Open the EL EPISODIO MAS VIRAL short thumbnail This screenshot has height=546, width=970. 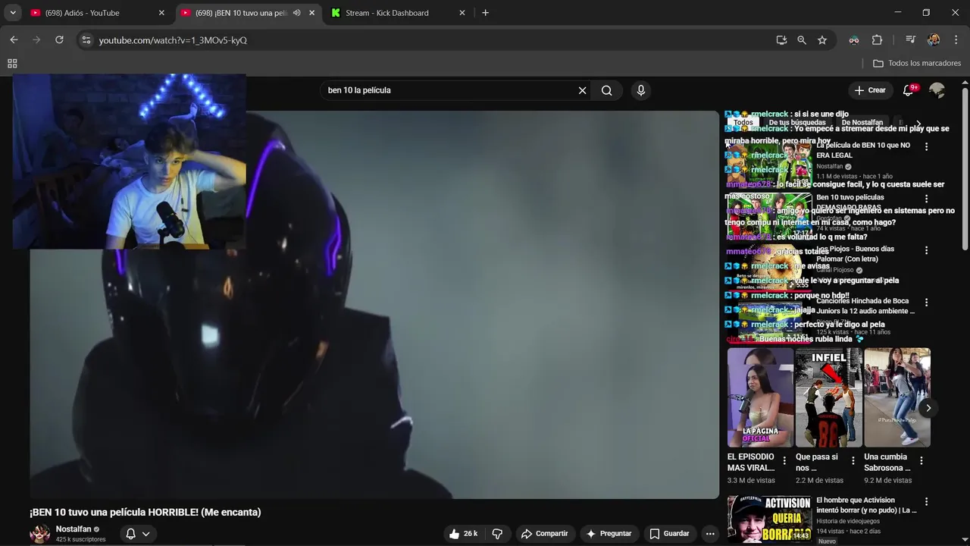pos(760,397)
